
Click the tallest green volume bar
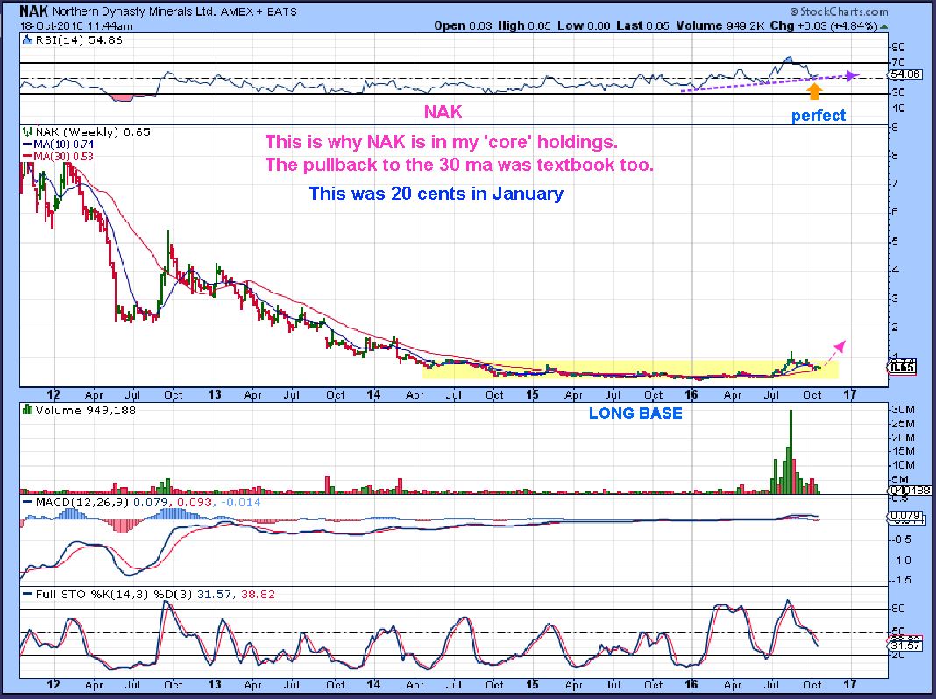(791, 451)
